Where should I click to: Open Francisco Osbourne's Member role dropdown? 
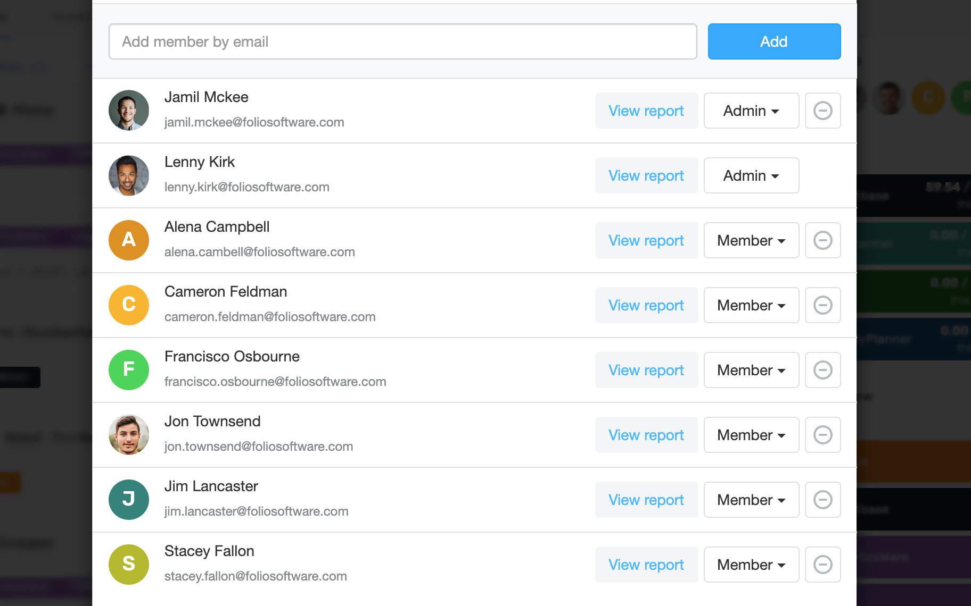click(751, 370)
